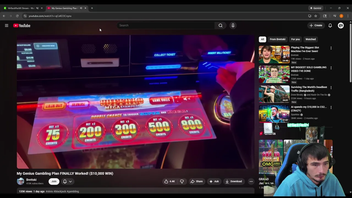Image resolution: width=352 pixels, height=198 pixels.
Task: Select the 'For you' filter chip
Action: (x=295, y=39)
